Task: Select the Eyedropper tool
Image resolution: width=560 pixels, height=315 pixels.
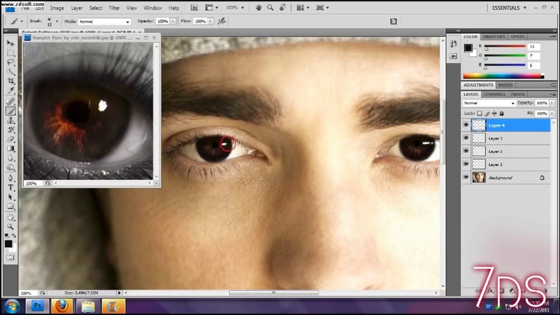Action: 10,91
